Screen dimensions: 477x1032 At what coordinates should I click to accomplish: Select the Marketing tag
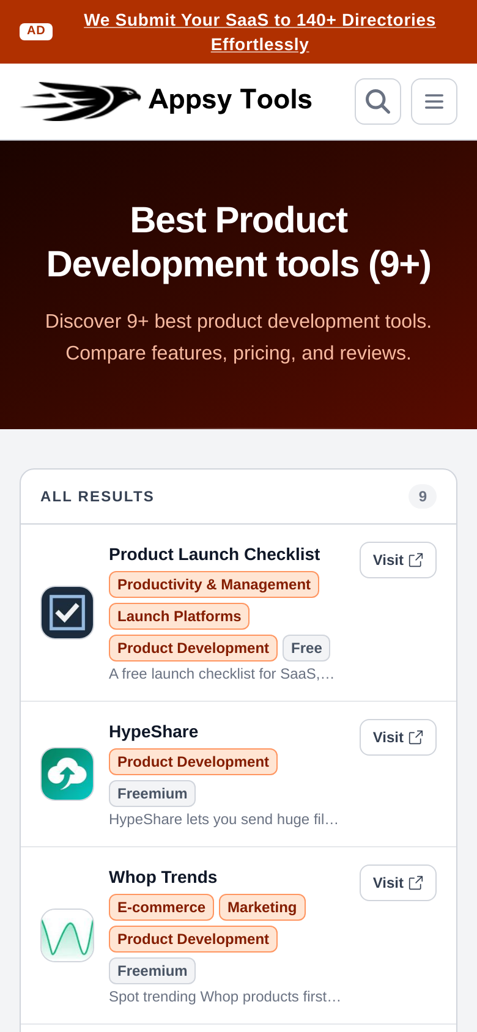[262, 907]
